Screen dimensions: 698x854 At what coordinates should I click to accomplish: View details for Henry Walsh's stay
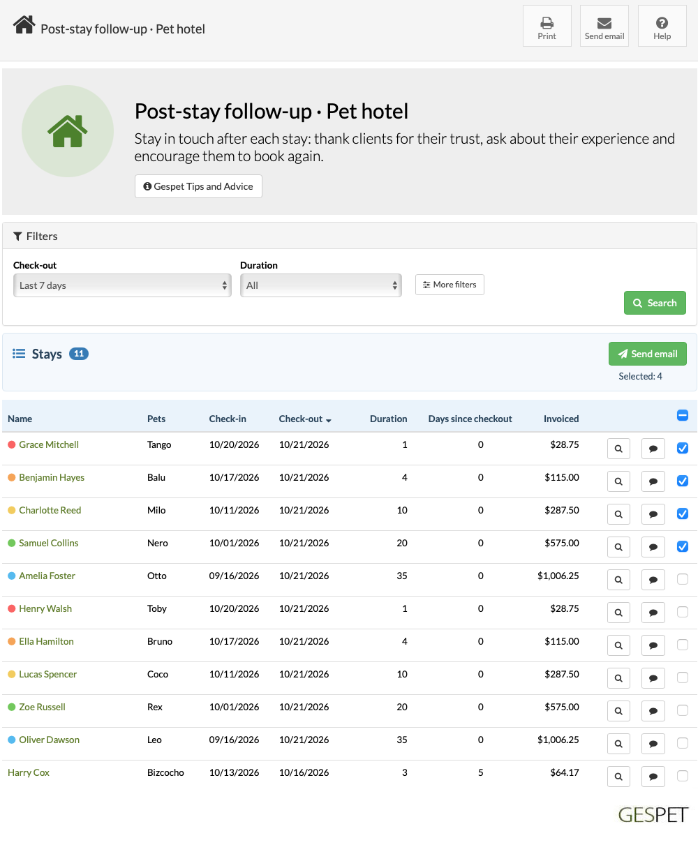click(x=618, y=613)
